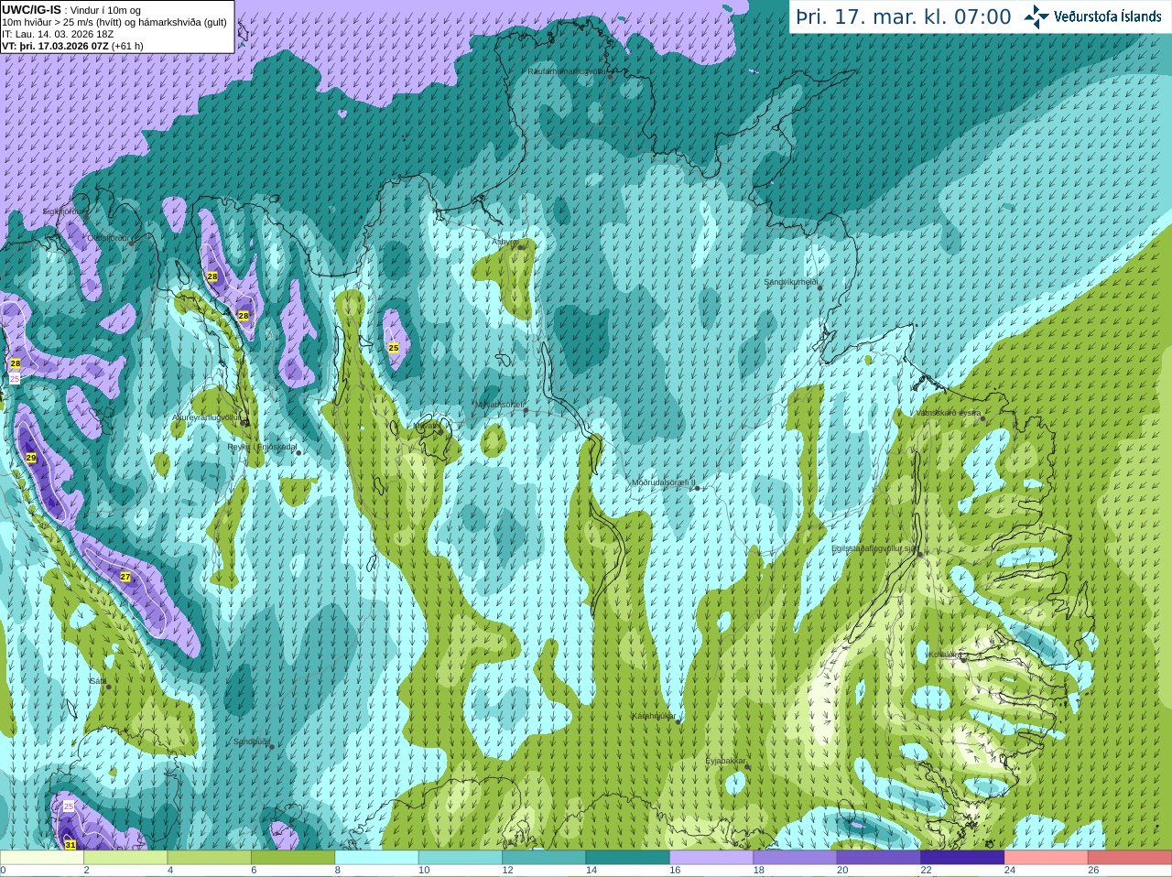Select the Ásbyrgi station marker
Viewport: 1172px width, 877px height.
click(520, 247)
